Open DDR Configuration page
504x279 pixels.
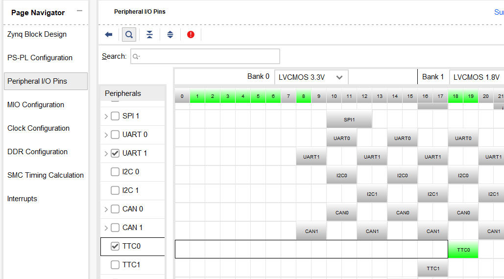(37, 152)
